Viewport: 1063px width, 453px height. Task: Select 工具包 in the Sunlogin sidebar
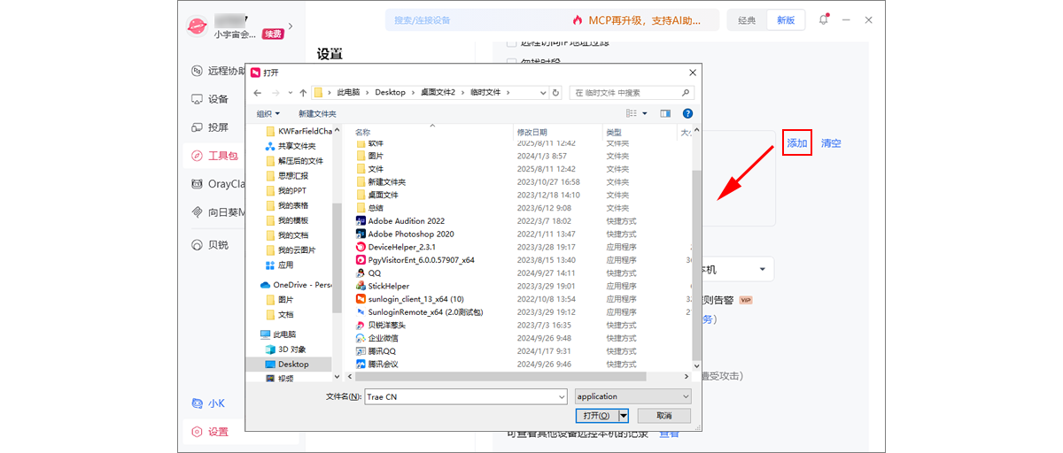pos(215,156)
